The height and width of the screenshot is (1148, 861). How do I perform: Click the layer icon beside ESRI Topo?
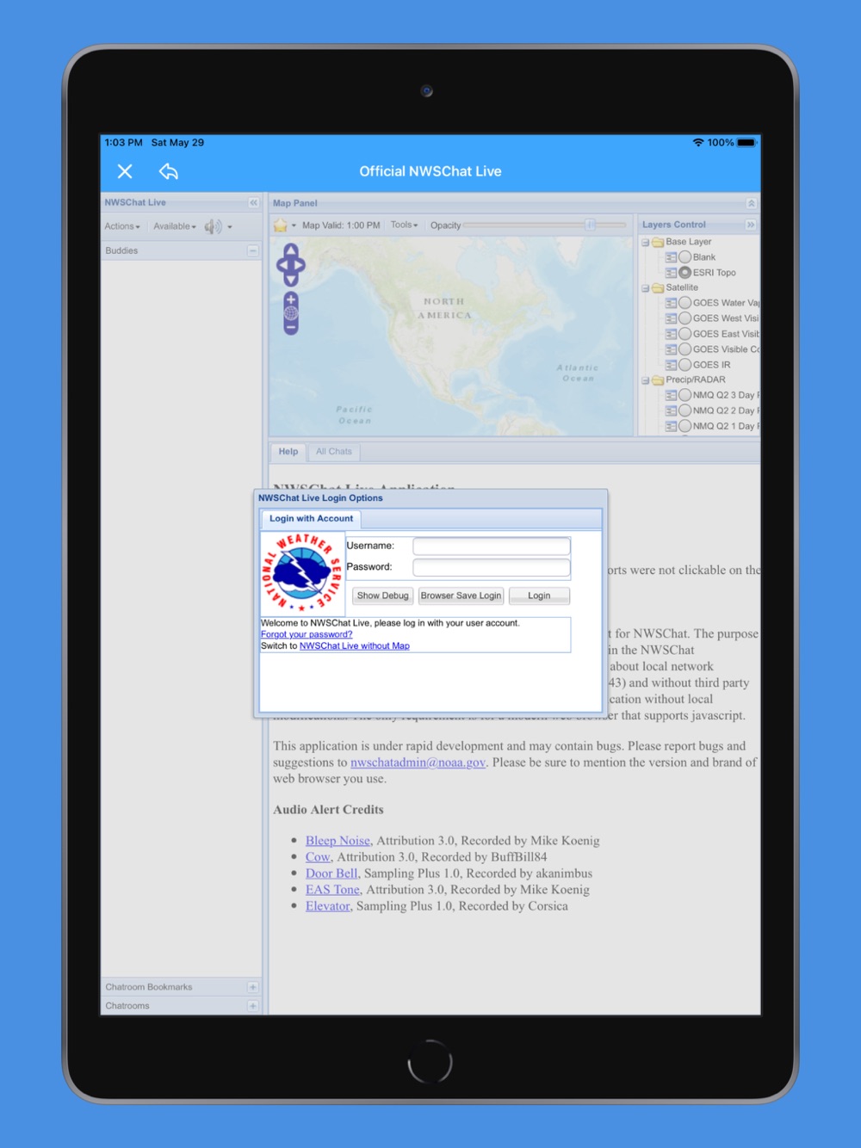click(671, 273)
